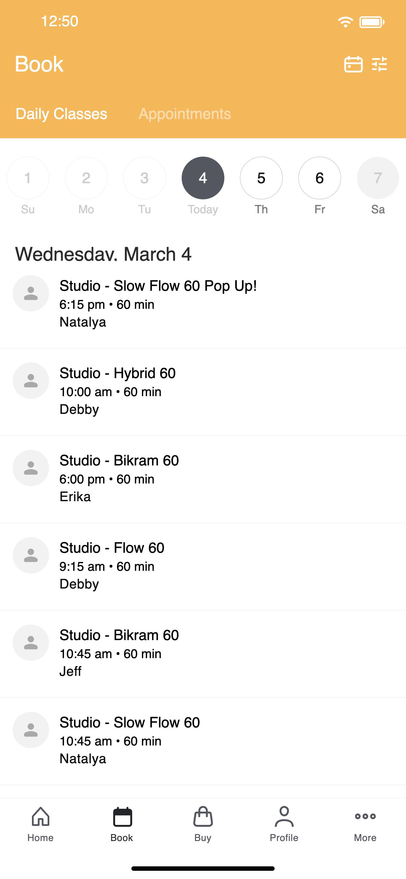The image size is (406, 879).
Task: Tap Natalya's avatar for Slow Flow Pop Up
Action: point(31,293)
